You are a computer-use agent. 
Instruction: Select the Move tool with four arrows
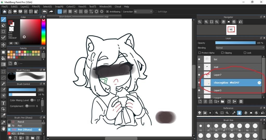3,45
